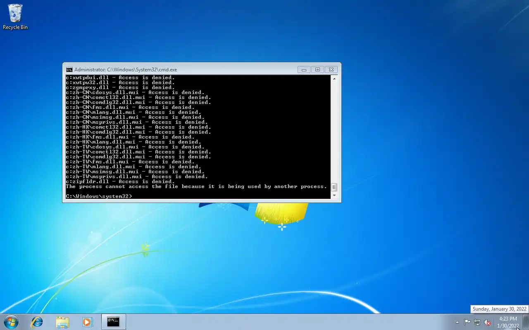The image size is (529, 330).
Task: Close the cmd.exe window
Action: tap(331, 70)
